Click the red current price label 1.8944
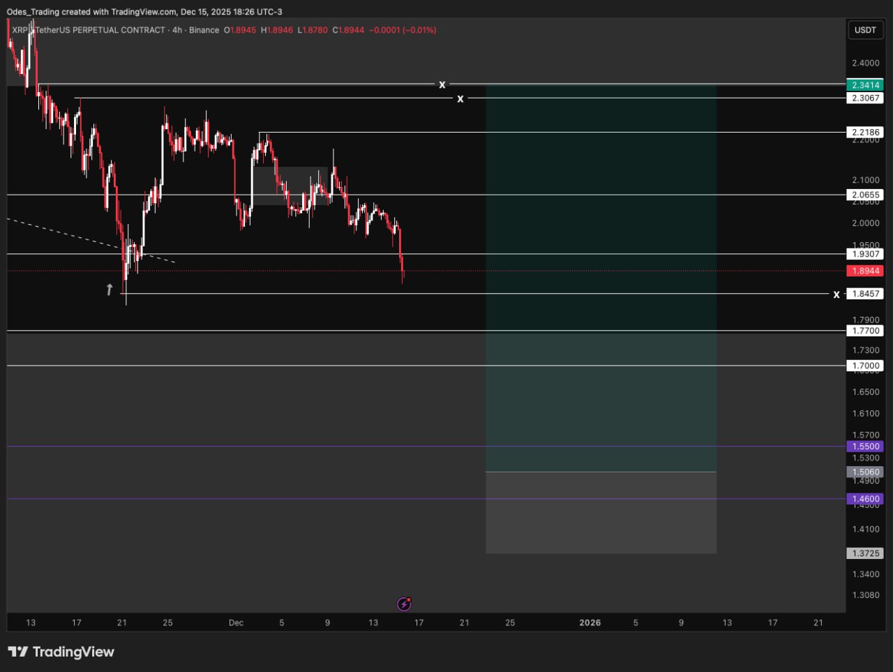This screenshot has width=893, height=672. click(x=864, y=271)
